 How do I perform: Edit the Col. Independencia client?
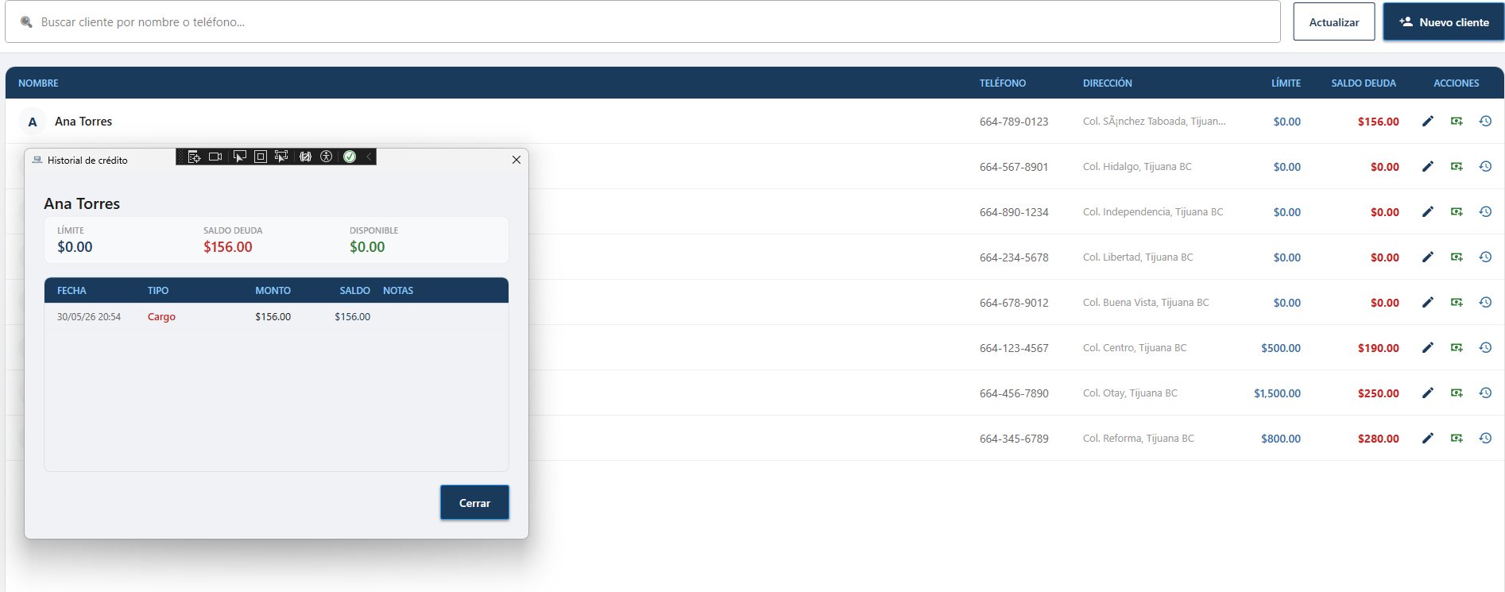1428,212
